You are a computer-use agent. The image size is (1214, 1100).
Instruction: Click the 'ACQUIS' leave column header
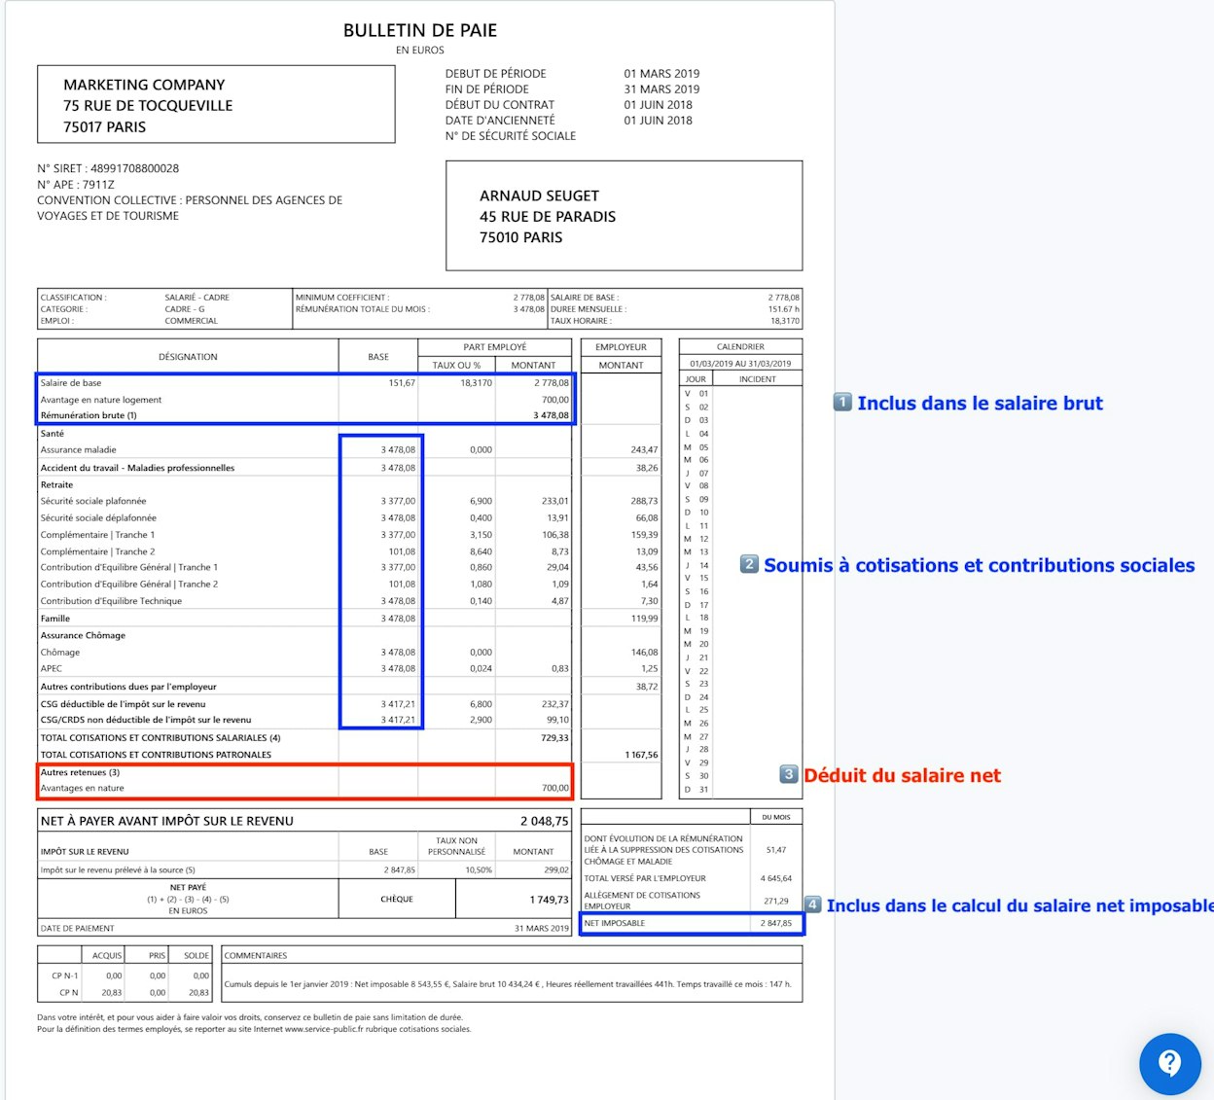[x=107, y=956]
